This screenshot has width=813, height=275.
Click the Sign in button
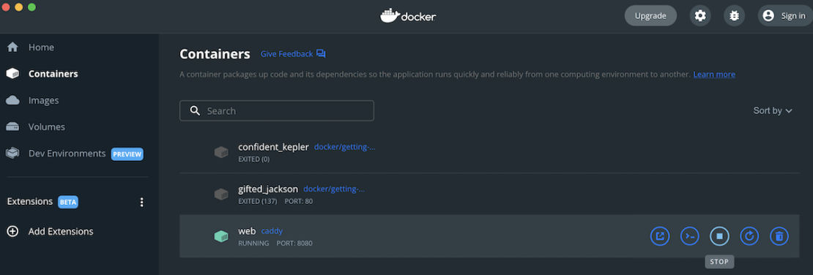(785, 15)
